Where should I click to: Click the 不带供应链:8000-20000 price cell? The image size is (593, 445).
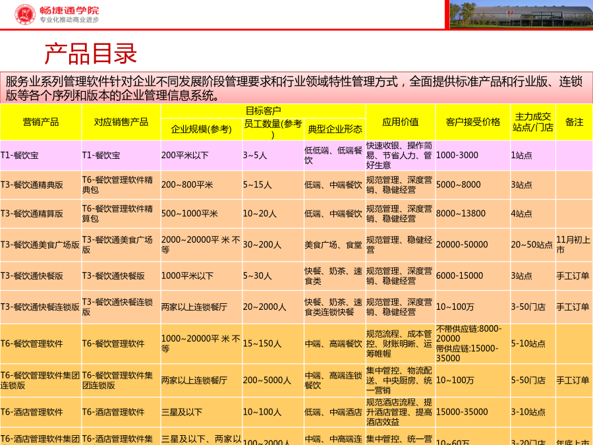[472, 343]
